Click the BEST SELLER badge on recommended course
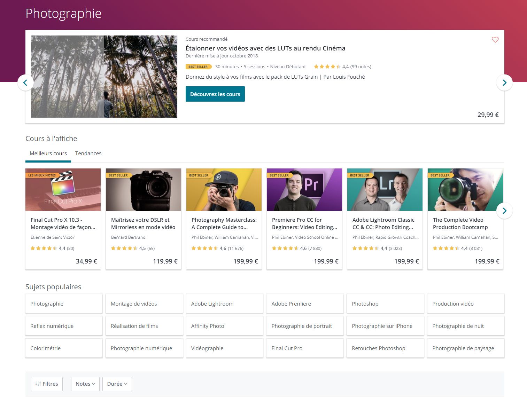527x402 pixels. [x=198, y=67]
